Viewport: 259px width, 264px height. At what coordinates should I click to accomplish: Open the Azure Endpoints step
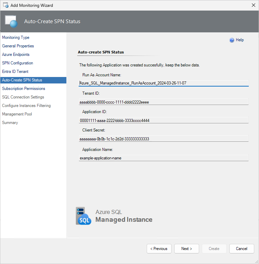point(16,55)
